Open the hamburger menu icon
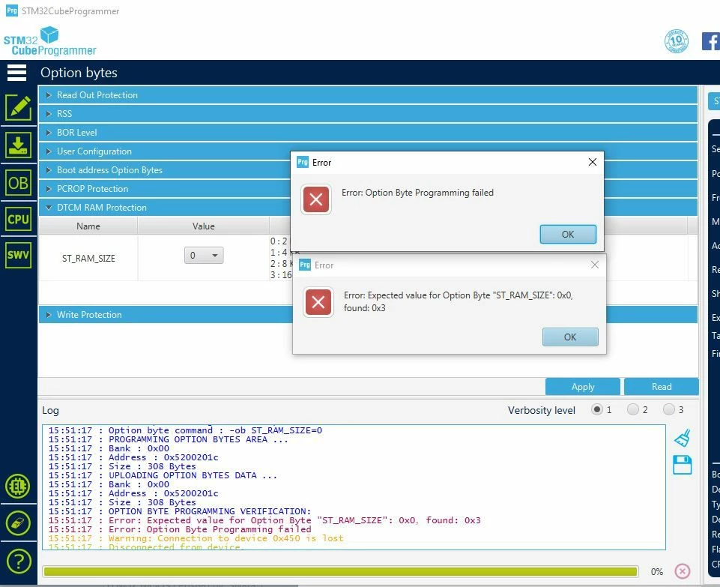The width and height of the screenshot is (720, 587). click(17, 73)
